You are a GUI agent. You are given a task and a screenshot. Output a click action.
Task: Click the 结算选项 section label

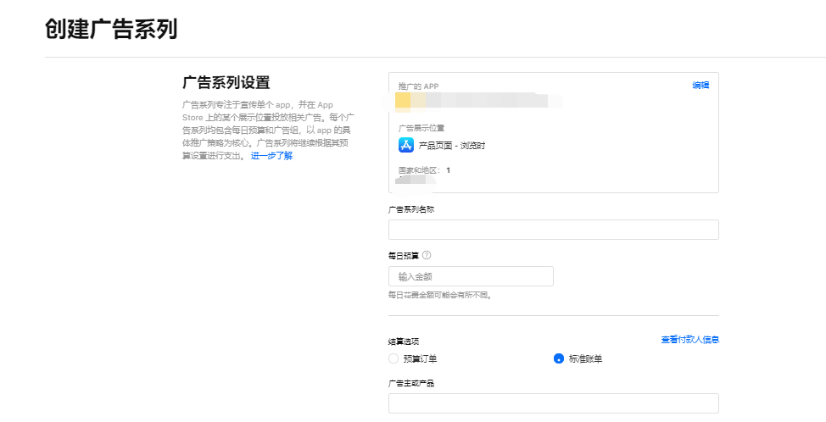403,341
